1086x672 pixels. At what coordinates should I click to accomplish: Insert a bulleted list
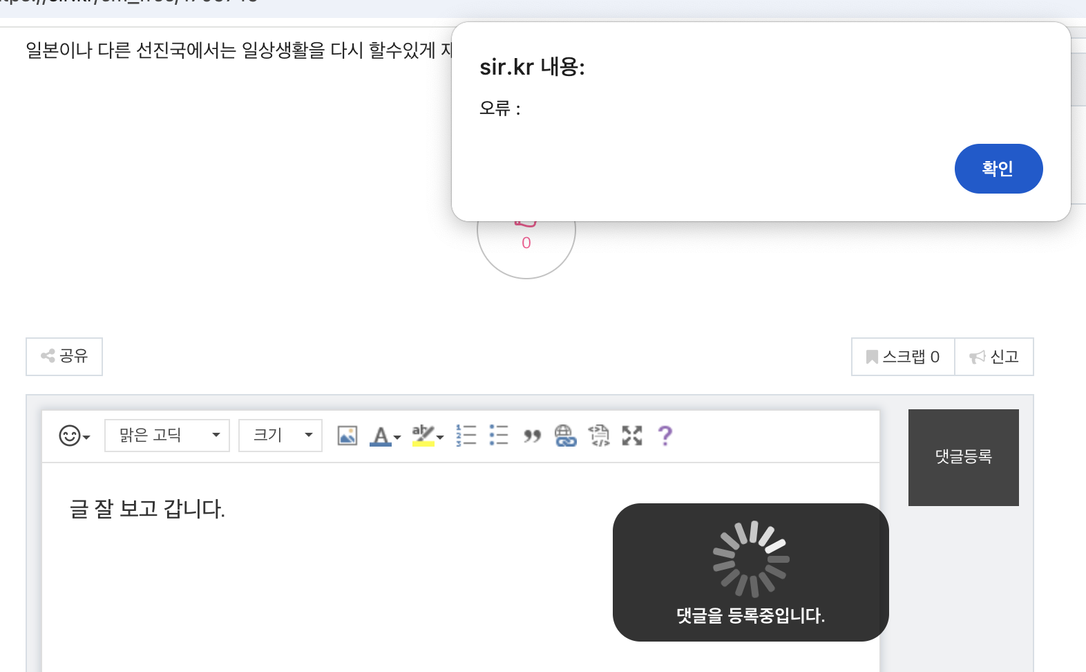499,436
